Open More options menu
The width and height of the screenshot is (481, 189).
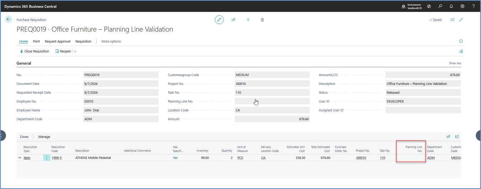111,41
